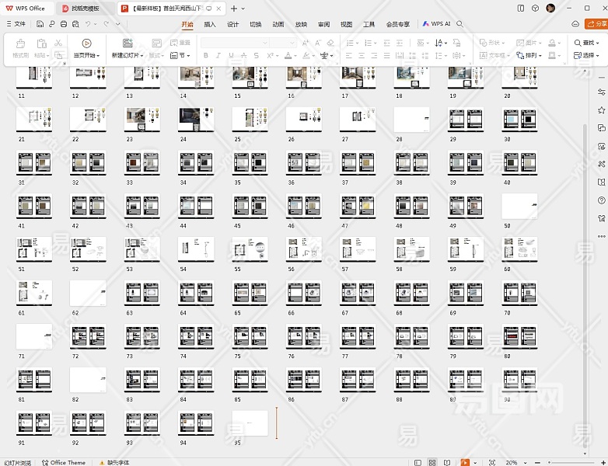Toggle reading view in status bar
The height and width of the screenshot is (466, 608).
pyautogui.click(x=448, y=462)
